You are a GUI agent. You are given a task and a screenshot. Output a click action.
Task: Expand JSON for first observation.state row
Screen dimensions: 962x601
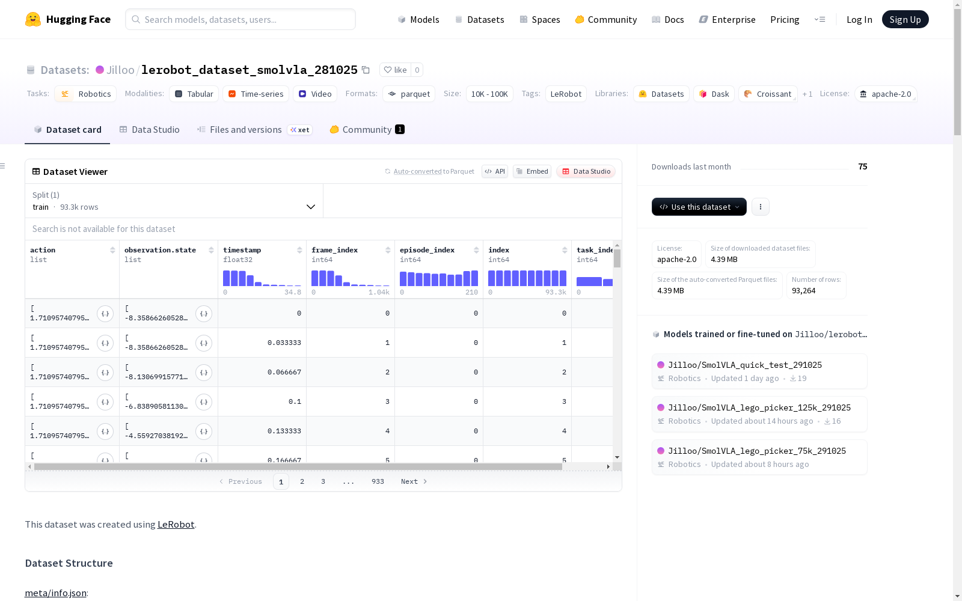pyautogui.click(x=204, y=313)
